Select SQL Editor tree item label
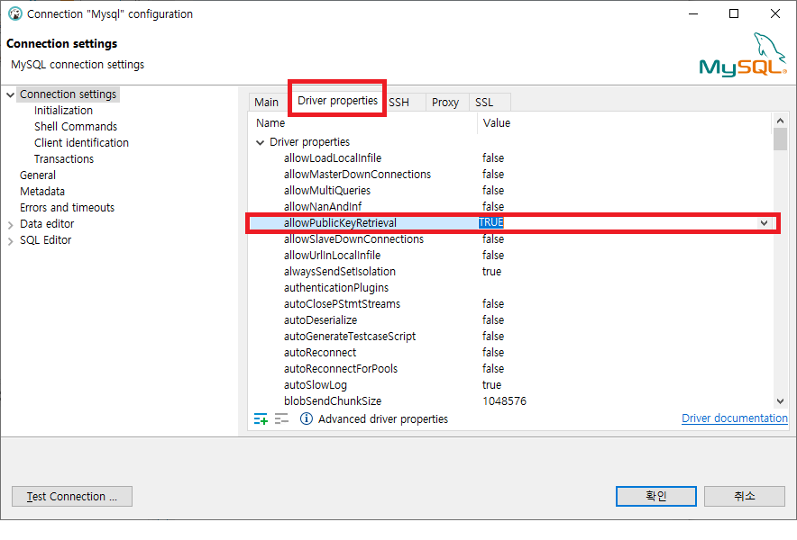Screen dimensions: 797x540 coord(46,240)
